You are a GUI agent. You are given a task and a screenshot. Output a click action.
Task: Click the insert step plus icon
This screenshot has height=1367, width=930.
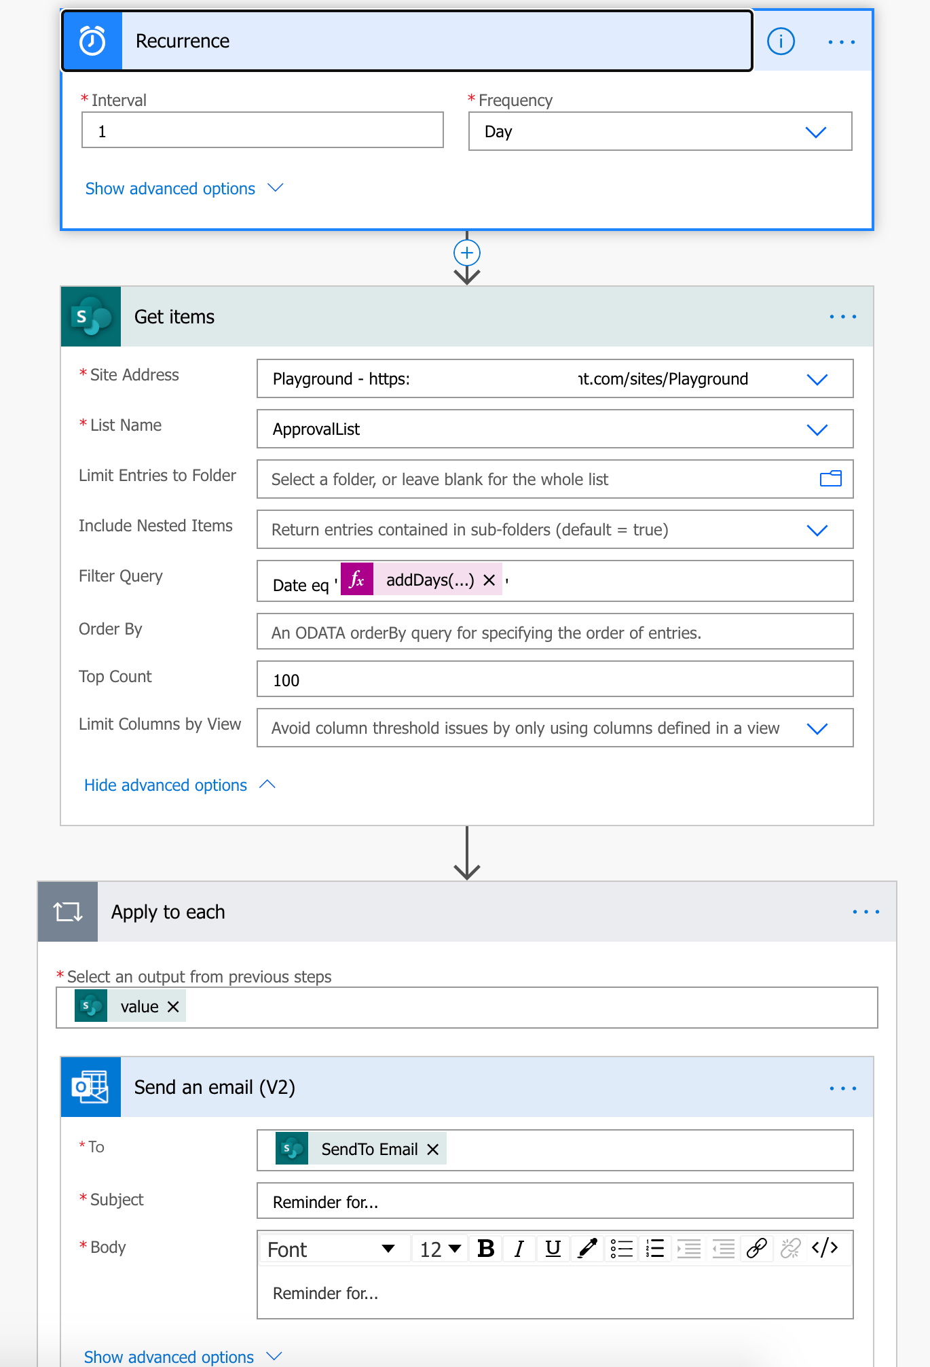tap(467, 253)
